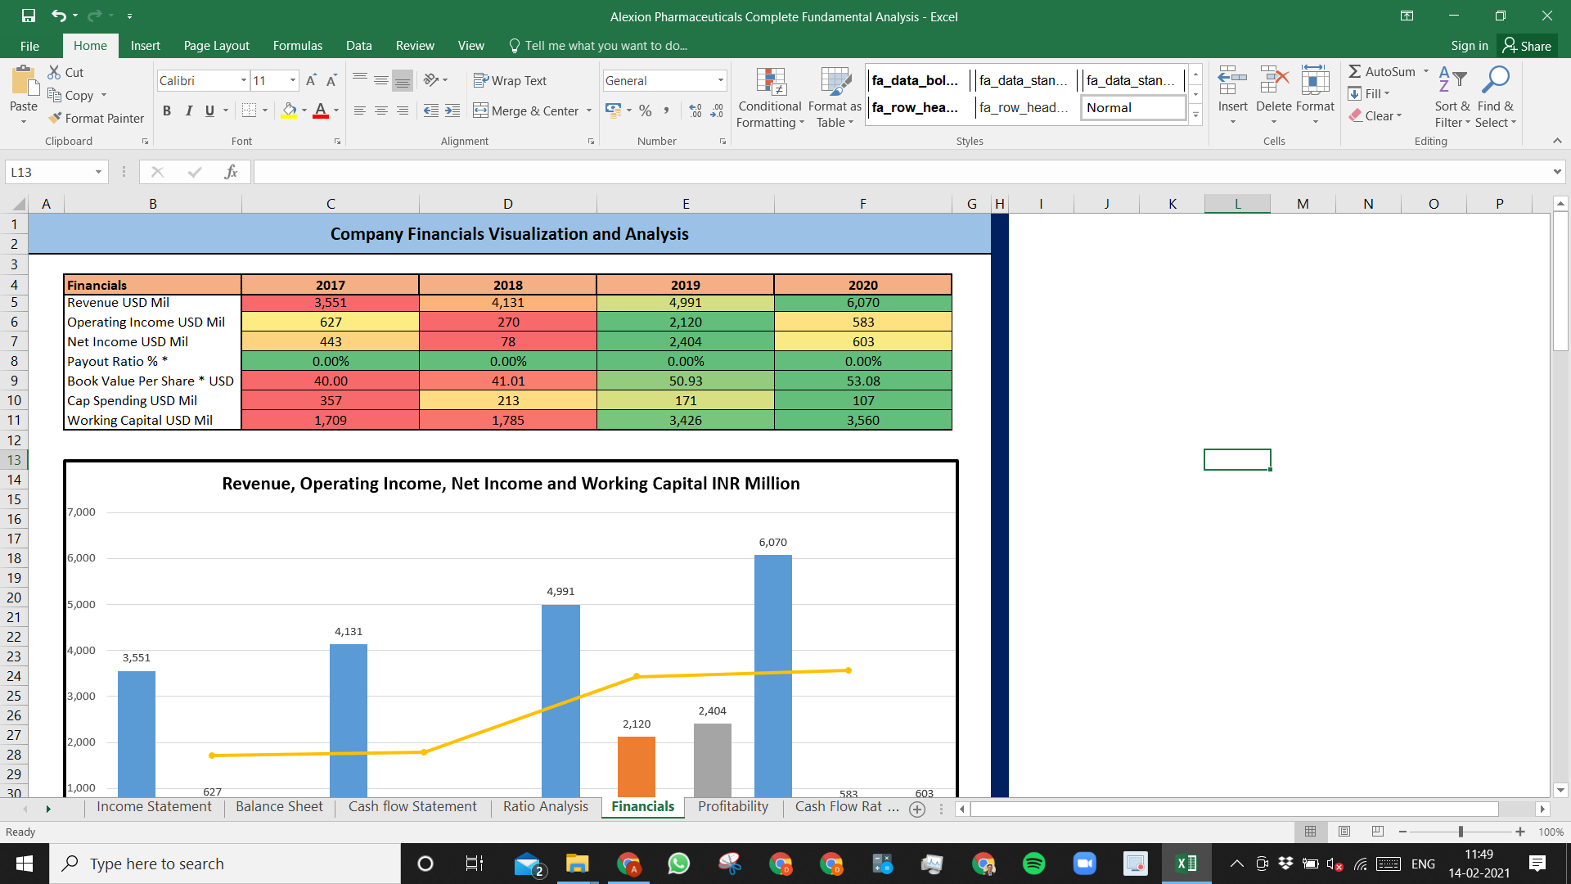
Task: Open Spotify from taskbar
Action: click(1033, 864)
